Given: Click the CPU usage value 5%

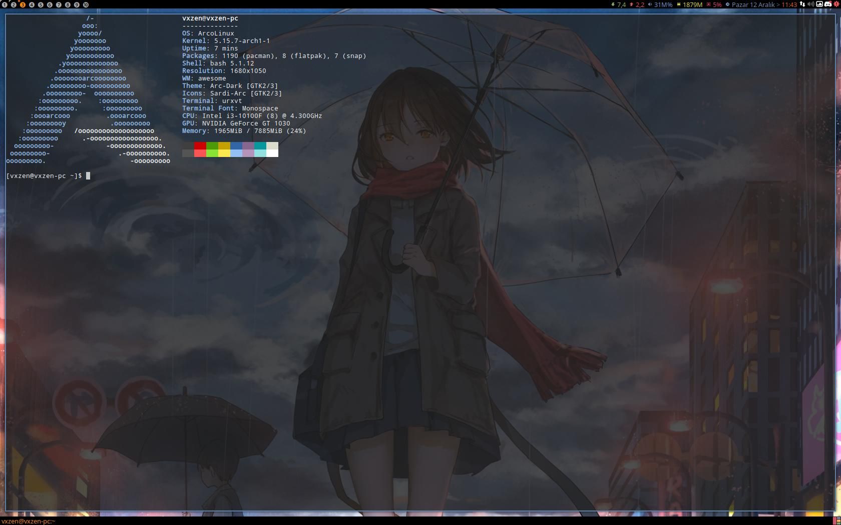Looking at the screenshot, I should (x=717, y=4).
